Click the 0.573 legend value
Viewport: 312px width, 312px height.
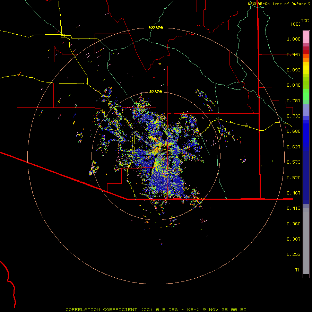(294, 162)
